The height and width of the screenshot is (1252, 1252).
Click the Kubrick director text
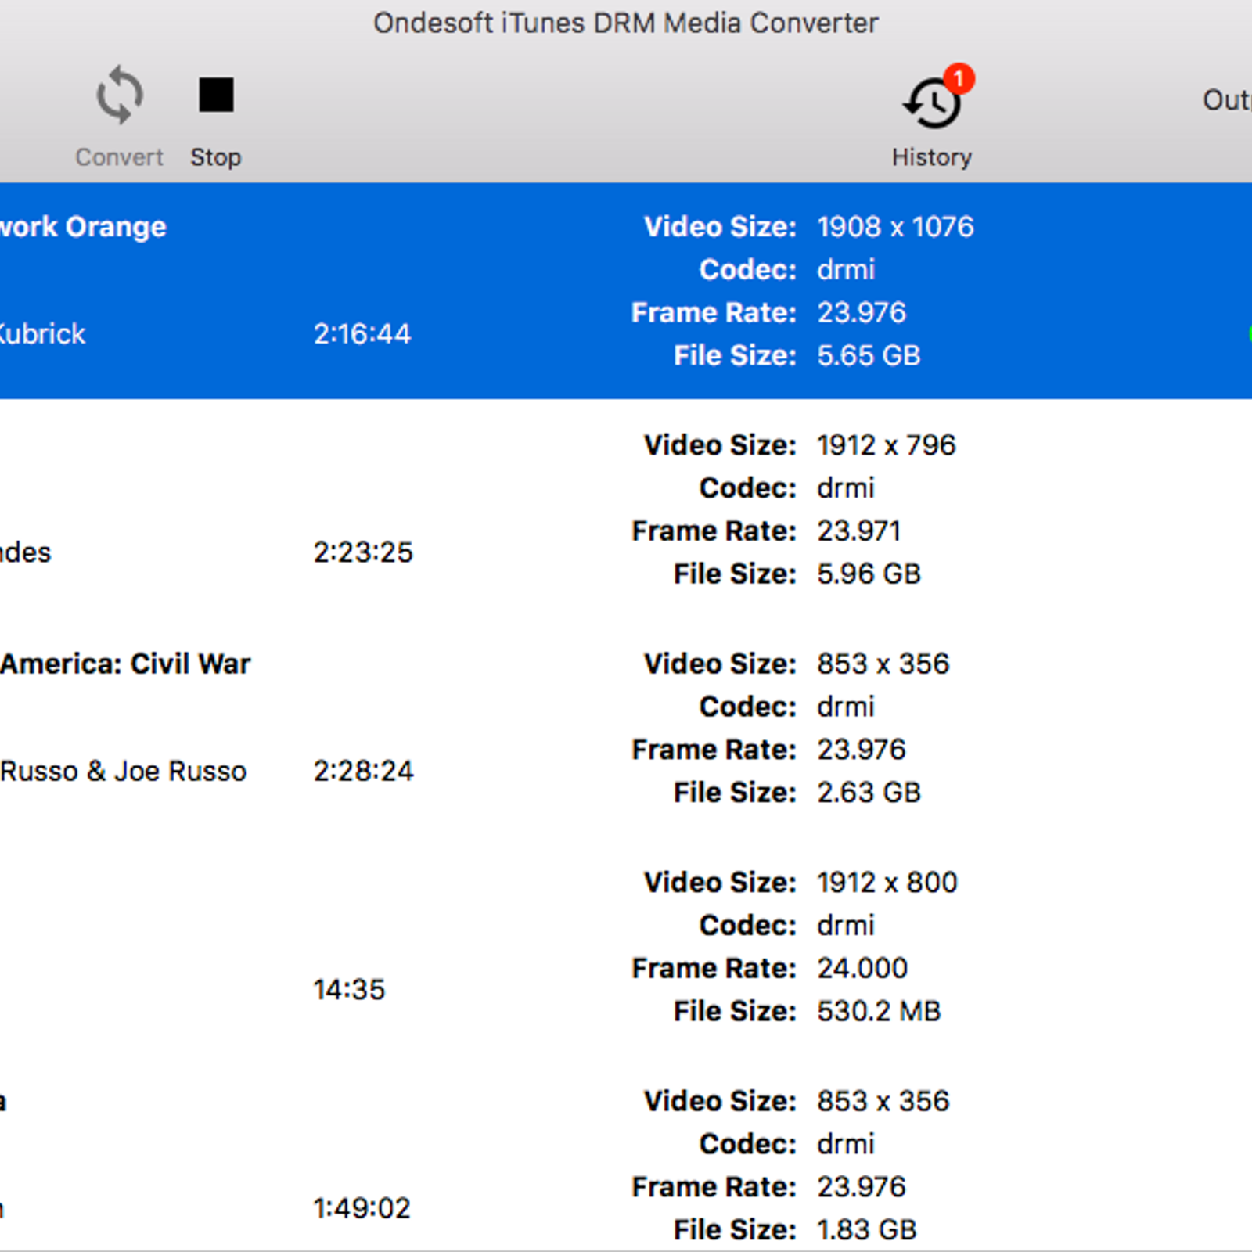click(x=42, y=334)
